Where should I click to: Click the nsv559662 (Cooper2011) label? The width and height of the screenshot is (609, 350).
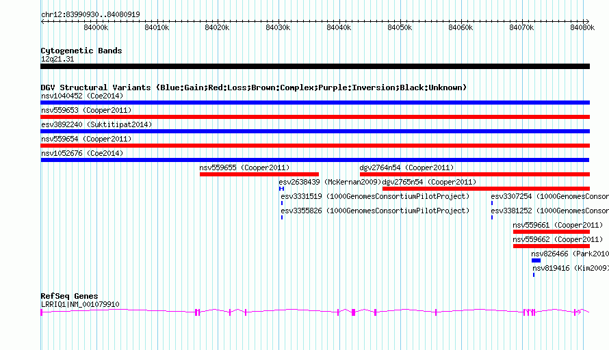(558, 239)
